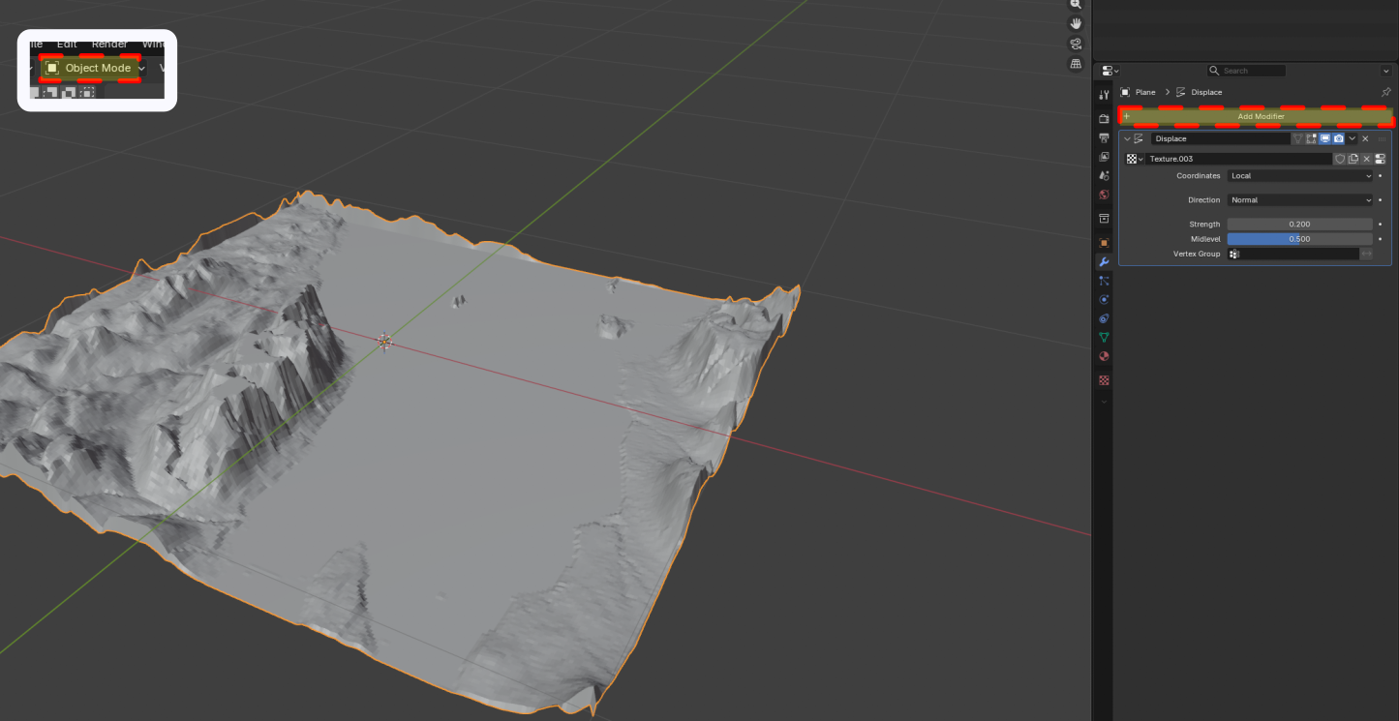The image size is (1399, 721).
Task: Open the Render menu
Action: point(109,44)
